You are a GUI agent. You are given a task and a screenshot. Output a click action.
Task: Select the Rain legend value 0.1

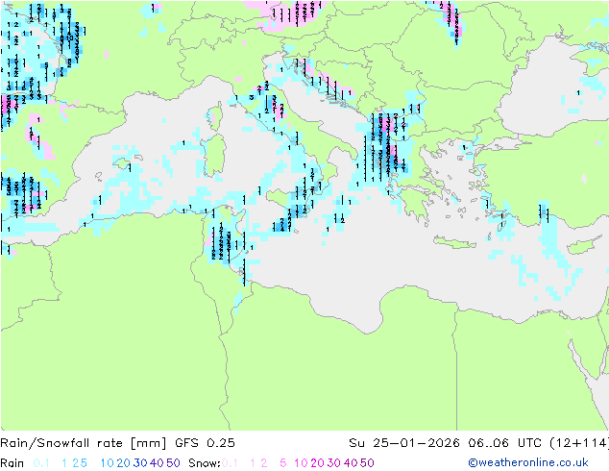41,463
